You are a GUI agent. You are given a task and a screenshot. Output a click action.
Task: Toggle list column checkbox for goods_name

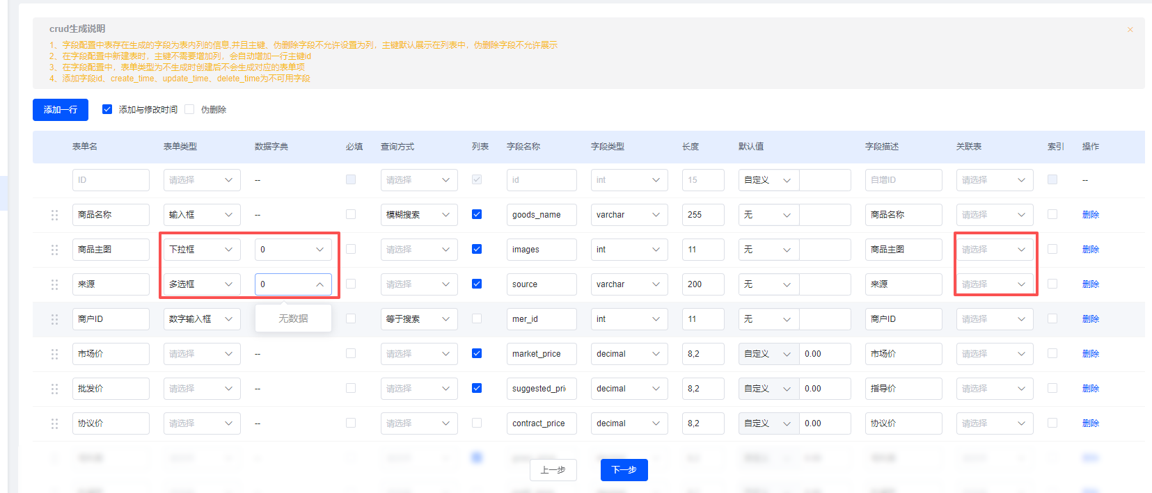tap(477, 214)
